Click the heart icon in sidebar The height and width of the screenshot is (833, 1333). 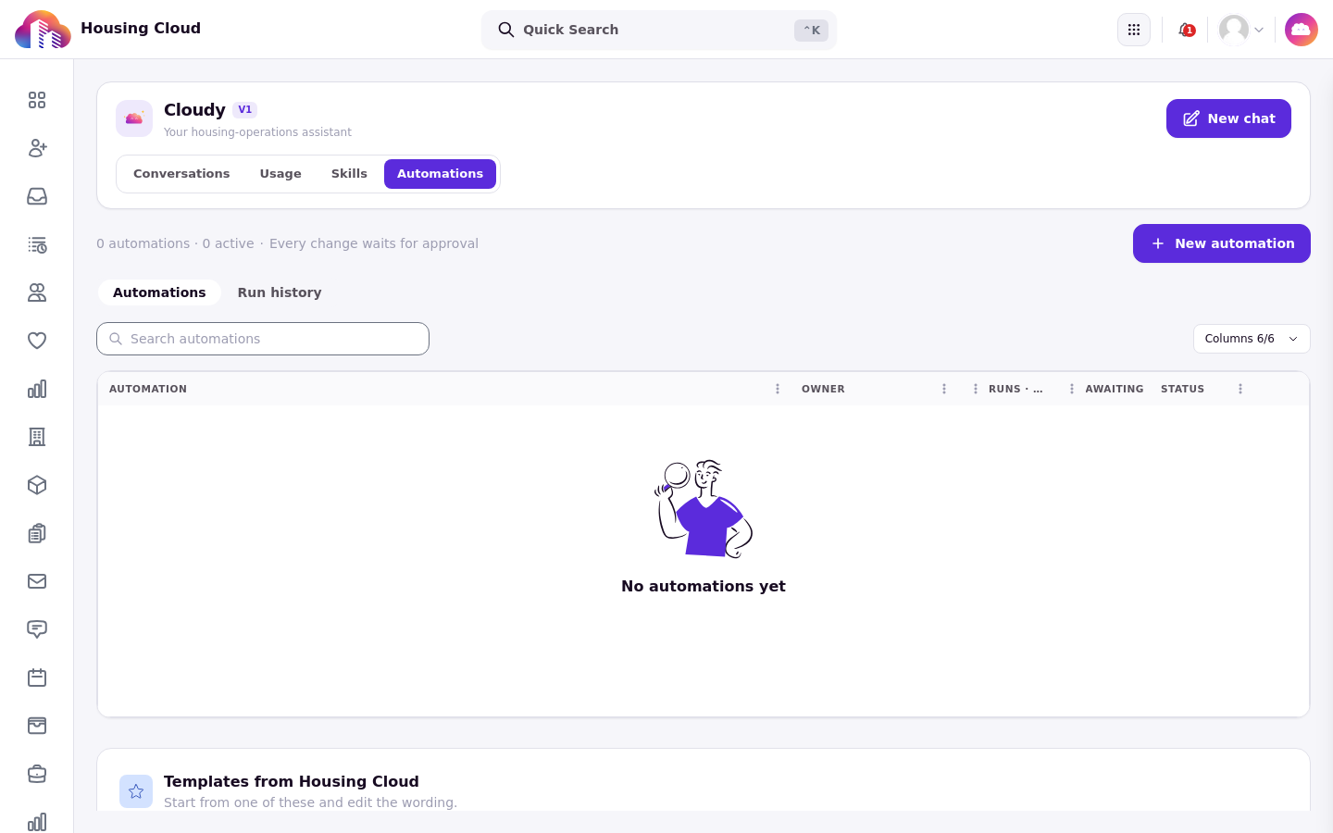click(x=37, y=341)
